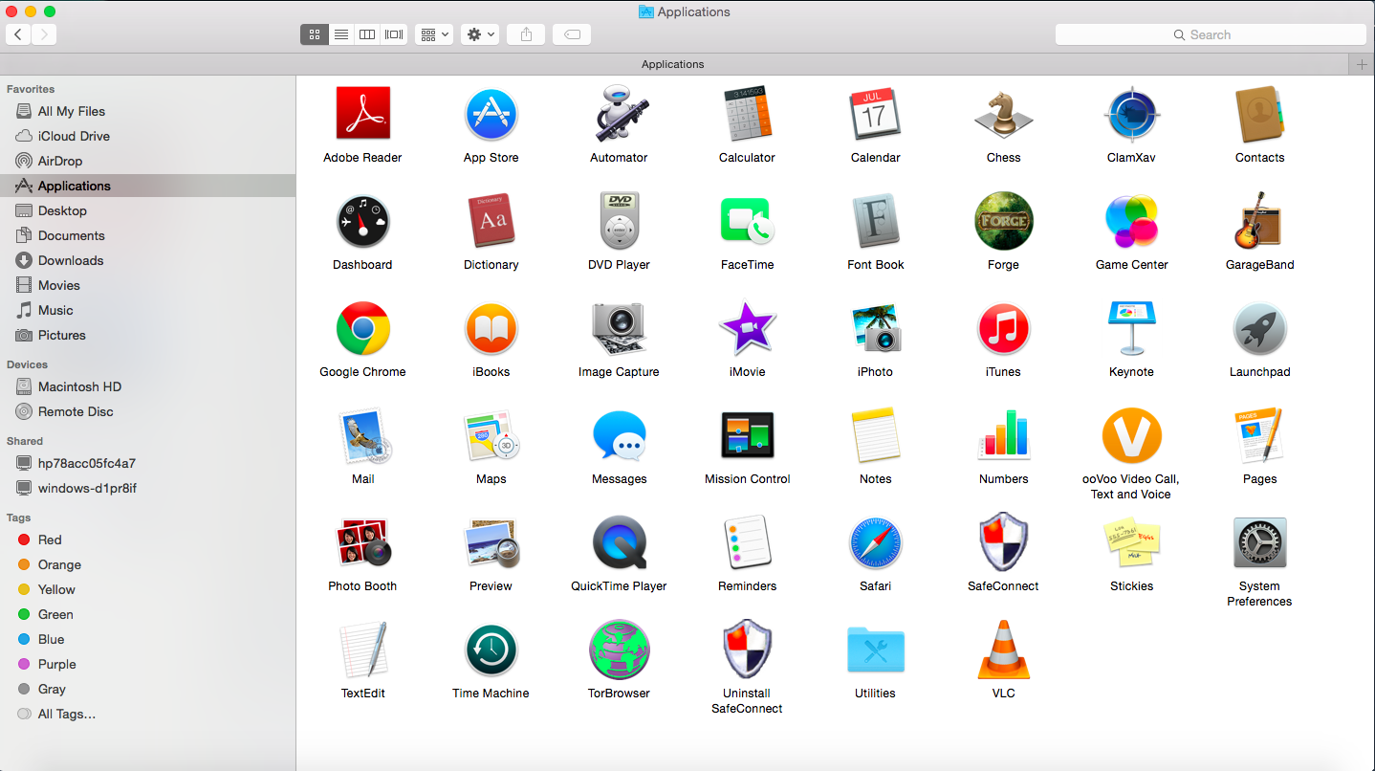Select the Dashboard gauge icon

(x=362, y=221)
